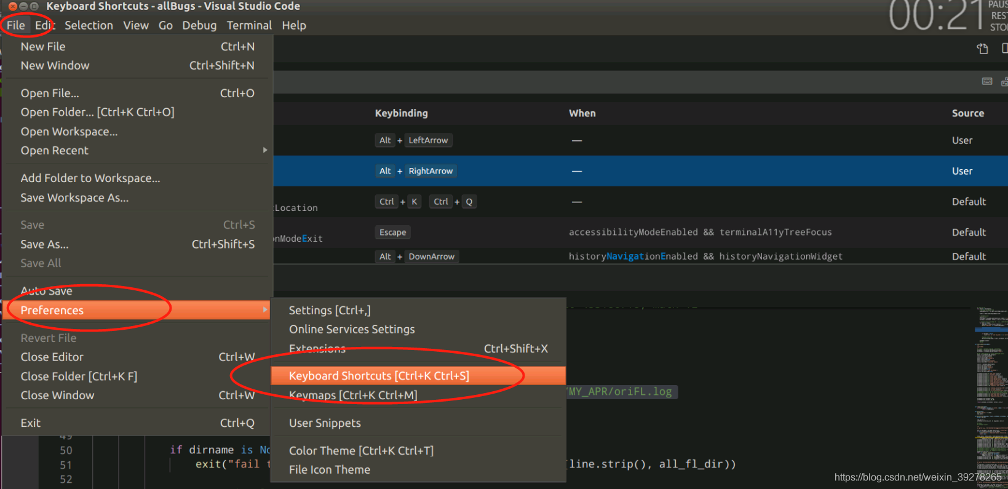Select the Alt + DownArrow keybinding row
This screenshot has height=489, width=1008.
[640, 256]
